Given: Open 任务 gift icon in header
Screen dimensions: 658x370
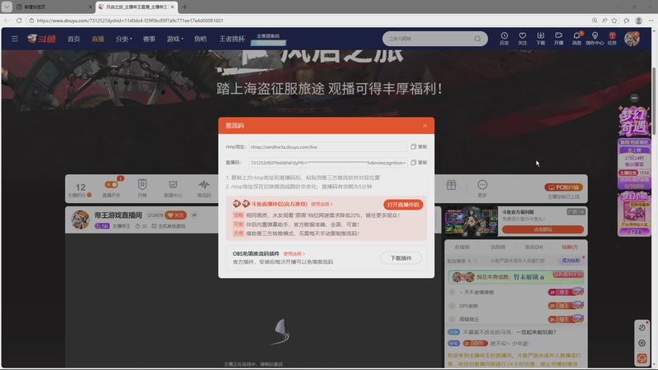Looking at the screenshot, I should pyautogui.click(x=612, y=39).
